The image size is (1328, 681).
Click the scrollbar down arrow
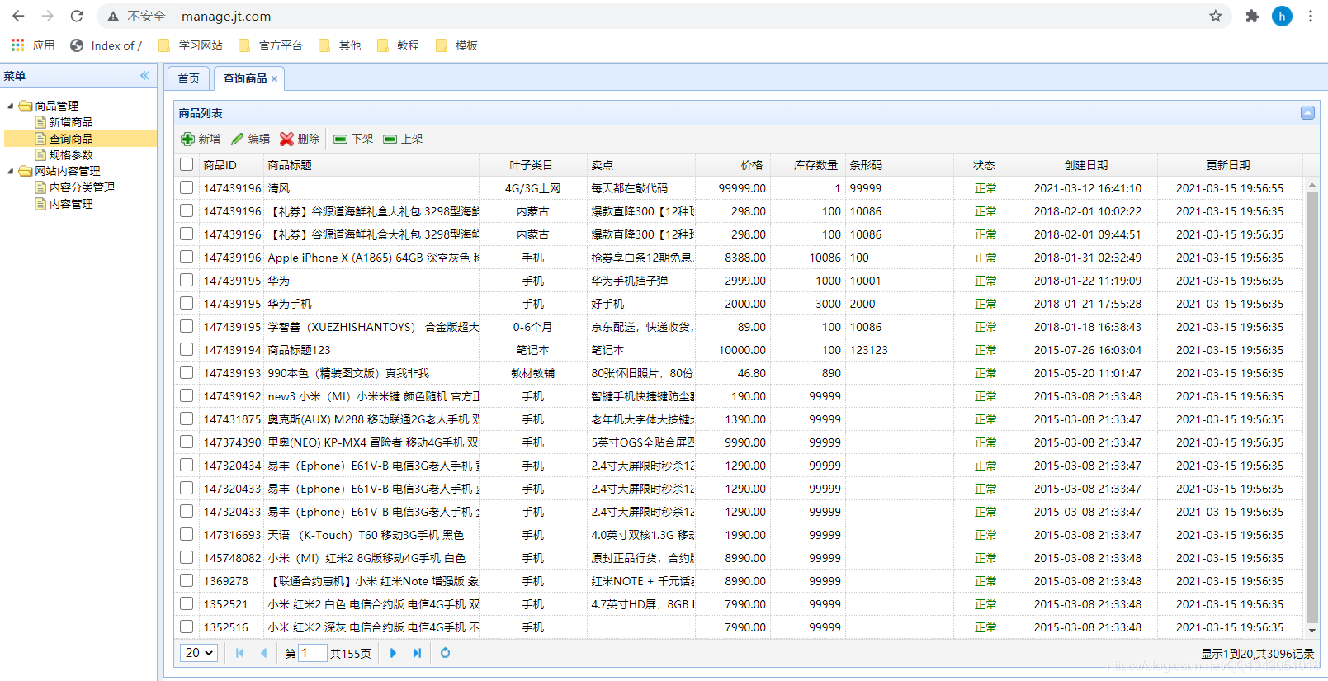[x=1312, y=631]
